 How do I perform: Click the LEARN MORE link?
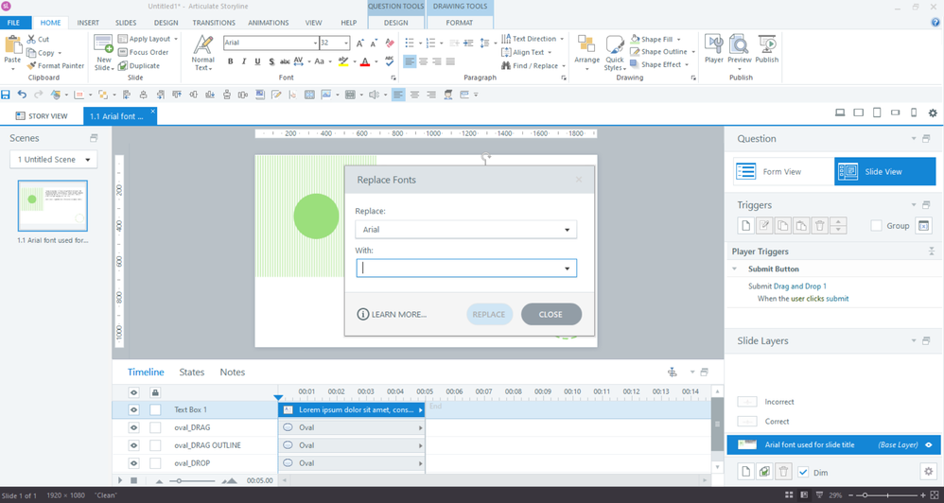[393, 314]
